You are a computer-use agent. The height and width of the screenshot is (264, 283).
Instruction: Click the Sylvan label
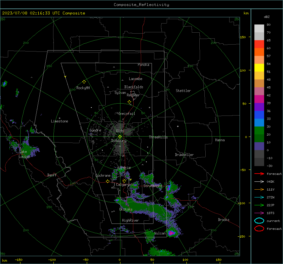[x=120, y=93]
